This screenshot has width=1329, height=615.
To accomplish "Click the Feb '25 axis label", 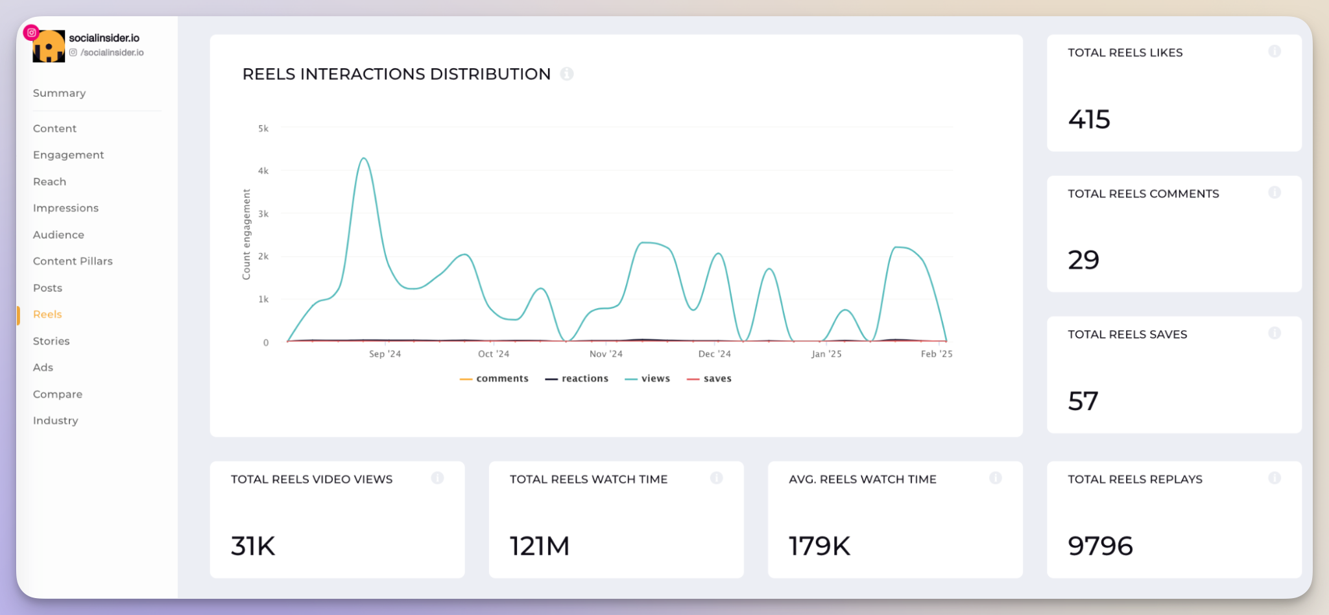I will (x=937, y=354).
